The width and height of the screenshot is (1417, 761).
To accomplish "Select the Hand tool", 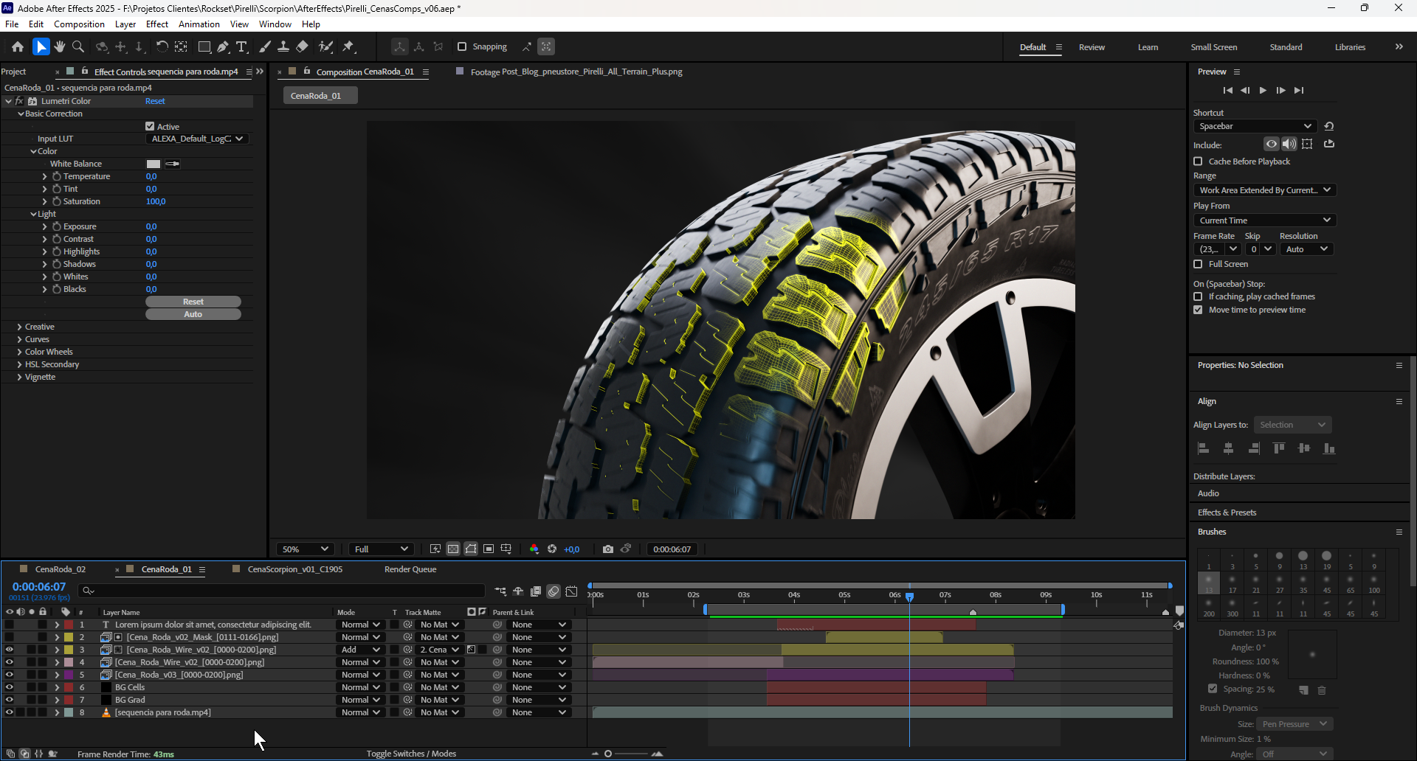I will tap(60, 46).
